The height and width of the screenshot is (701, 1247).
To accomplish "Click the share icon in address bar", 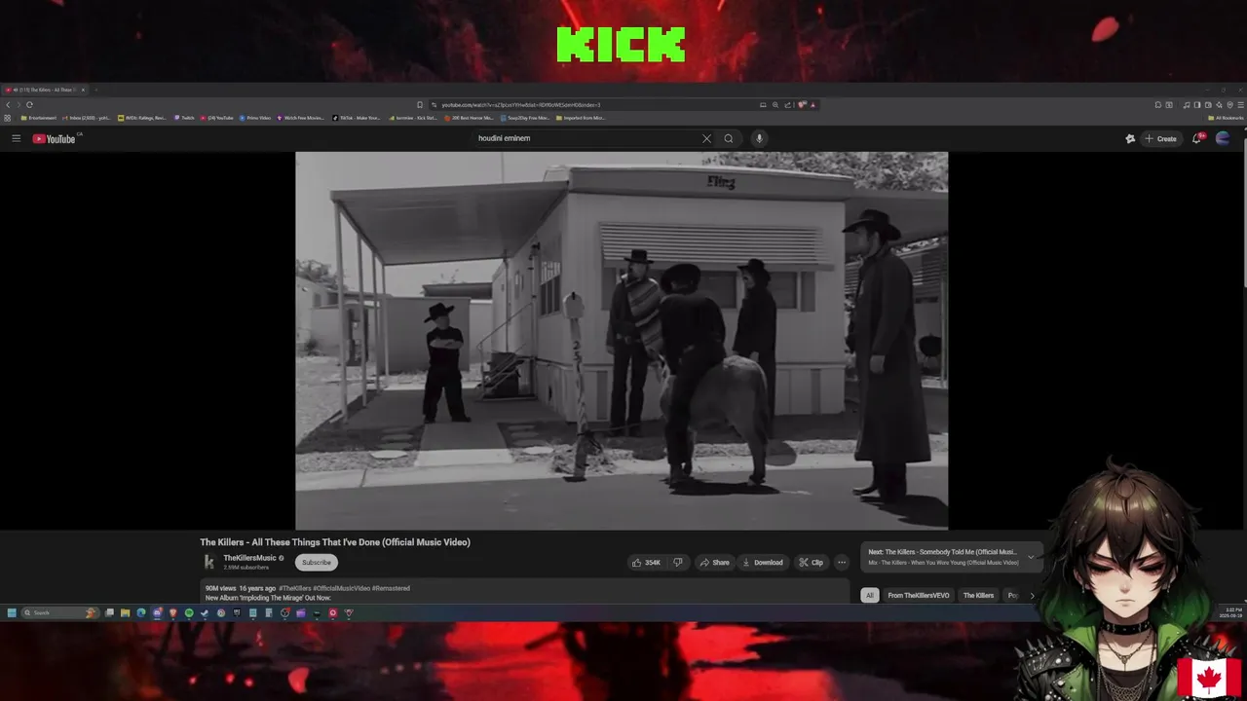I will pyautogui.click(x=787, y=104).
